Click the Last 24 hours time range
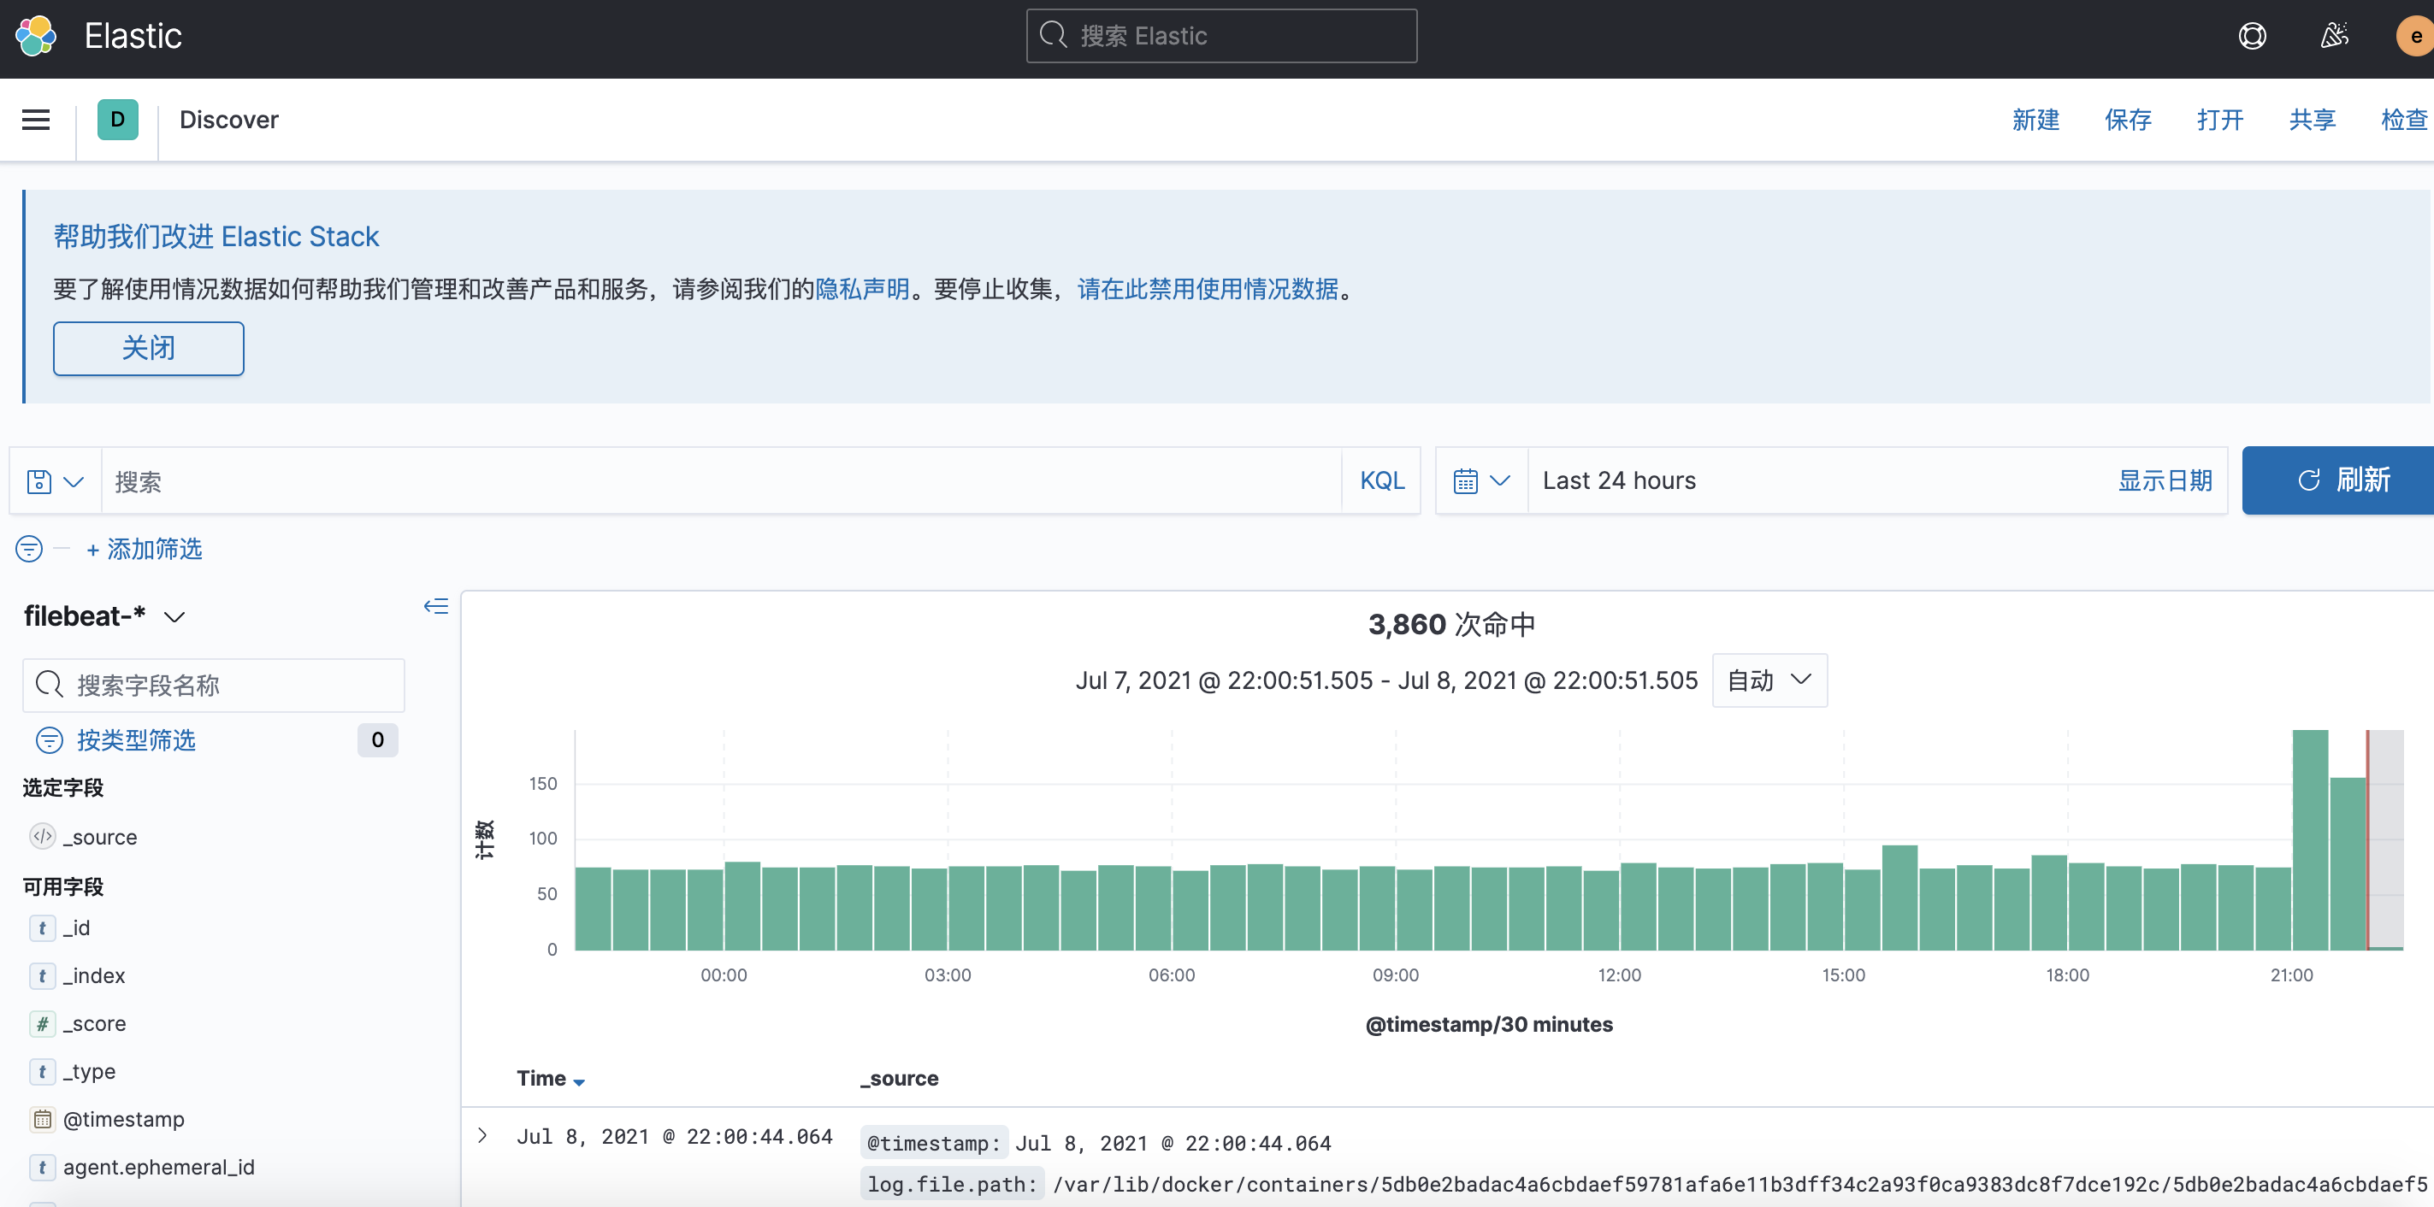 [1620, 480]
